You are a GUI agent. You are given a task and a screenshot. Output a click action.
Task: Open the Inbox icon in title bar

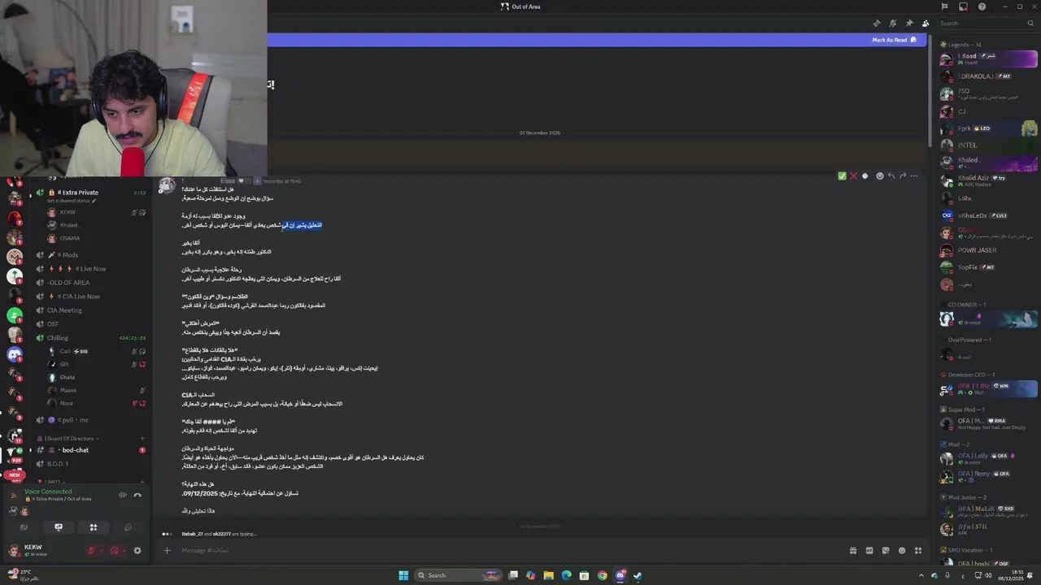(964, 6)
